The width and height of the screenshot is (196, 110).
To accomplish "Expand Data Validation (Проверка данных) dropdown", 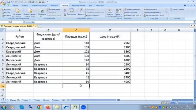I will click(141, 9).
